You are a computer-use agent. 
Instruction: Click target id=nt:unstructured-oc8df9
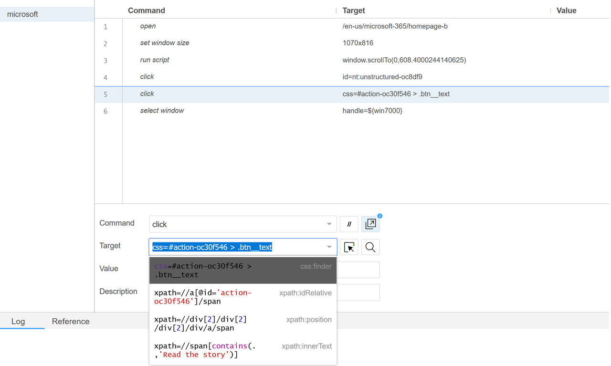coord(382,77)
